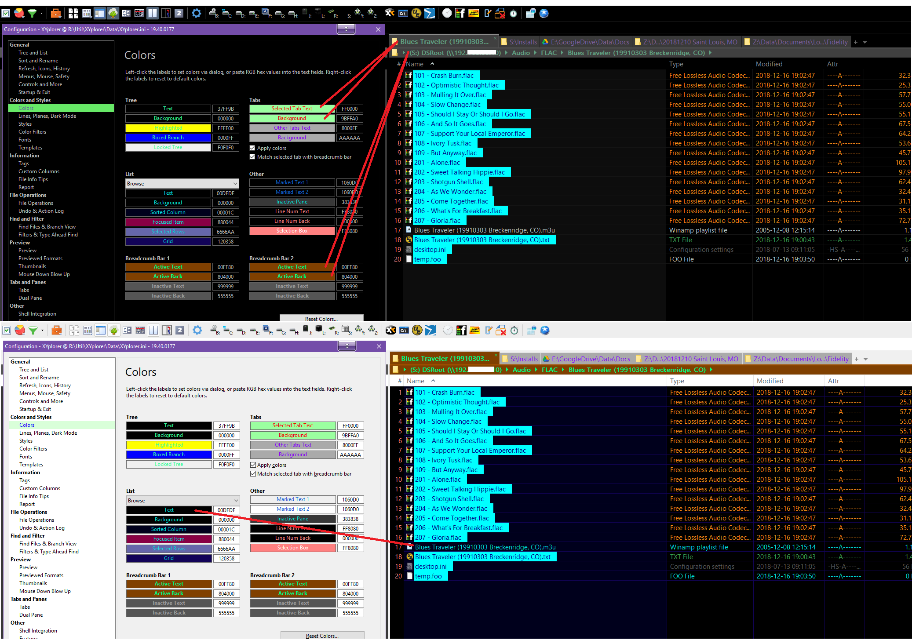Open the C:\ command prompt icon in dark toolbar

403,13
